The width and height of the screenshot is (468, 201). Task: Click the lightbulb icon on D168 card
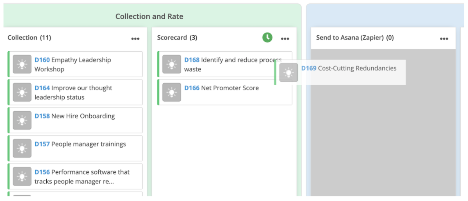click(x=172, y=64)
